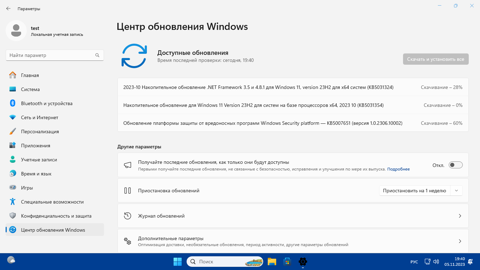Screen dimensions: 480x270
Task: Open Microsoft Store from the taskbar
Action: (287, 262)
